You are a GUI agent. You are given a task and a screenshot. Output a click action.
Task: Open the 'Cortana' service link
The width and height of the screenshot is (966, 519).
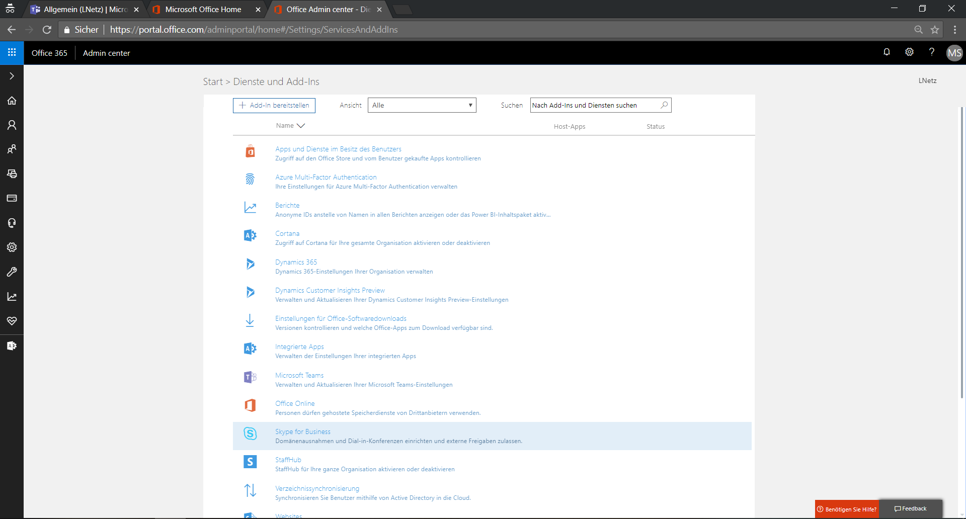(287, 233)
